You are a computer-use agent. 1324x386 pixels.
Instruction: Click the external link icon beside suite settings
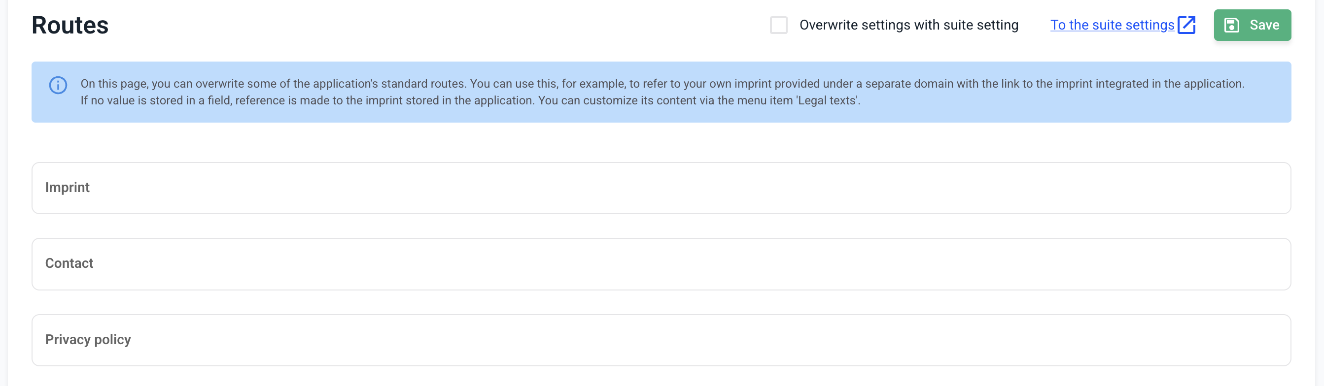pyautogui.click(x=1186, y=25)
